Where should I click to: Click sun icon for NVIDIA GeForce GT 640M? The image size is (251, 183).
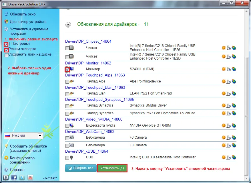tap(224, 125)
